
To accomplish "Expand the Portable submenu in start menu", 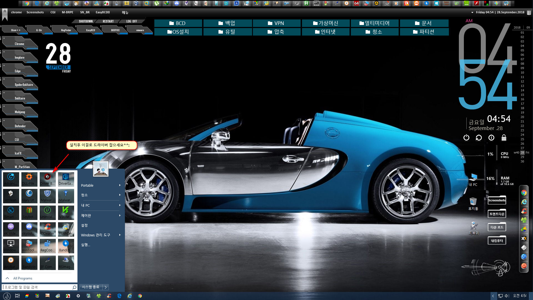I will tap(101, 185).
